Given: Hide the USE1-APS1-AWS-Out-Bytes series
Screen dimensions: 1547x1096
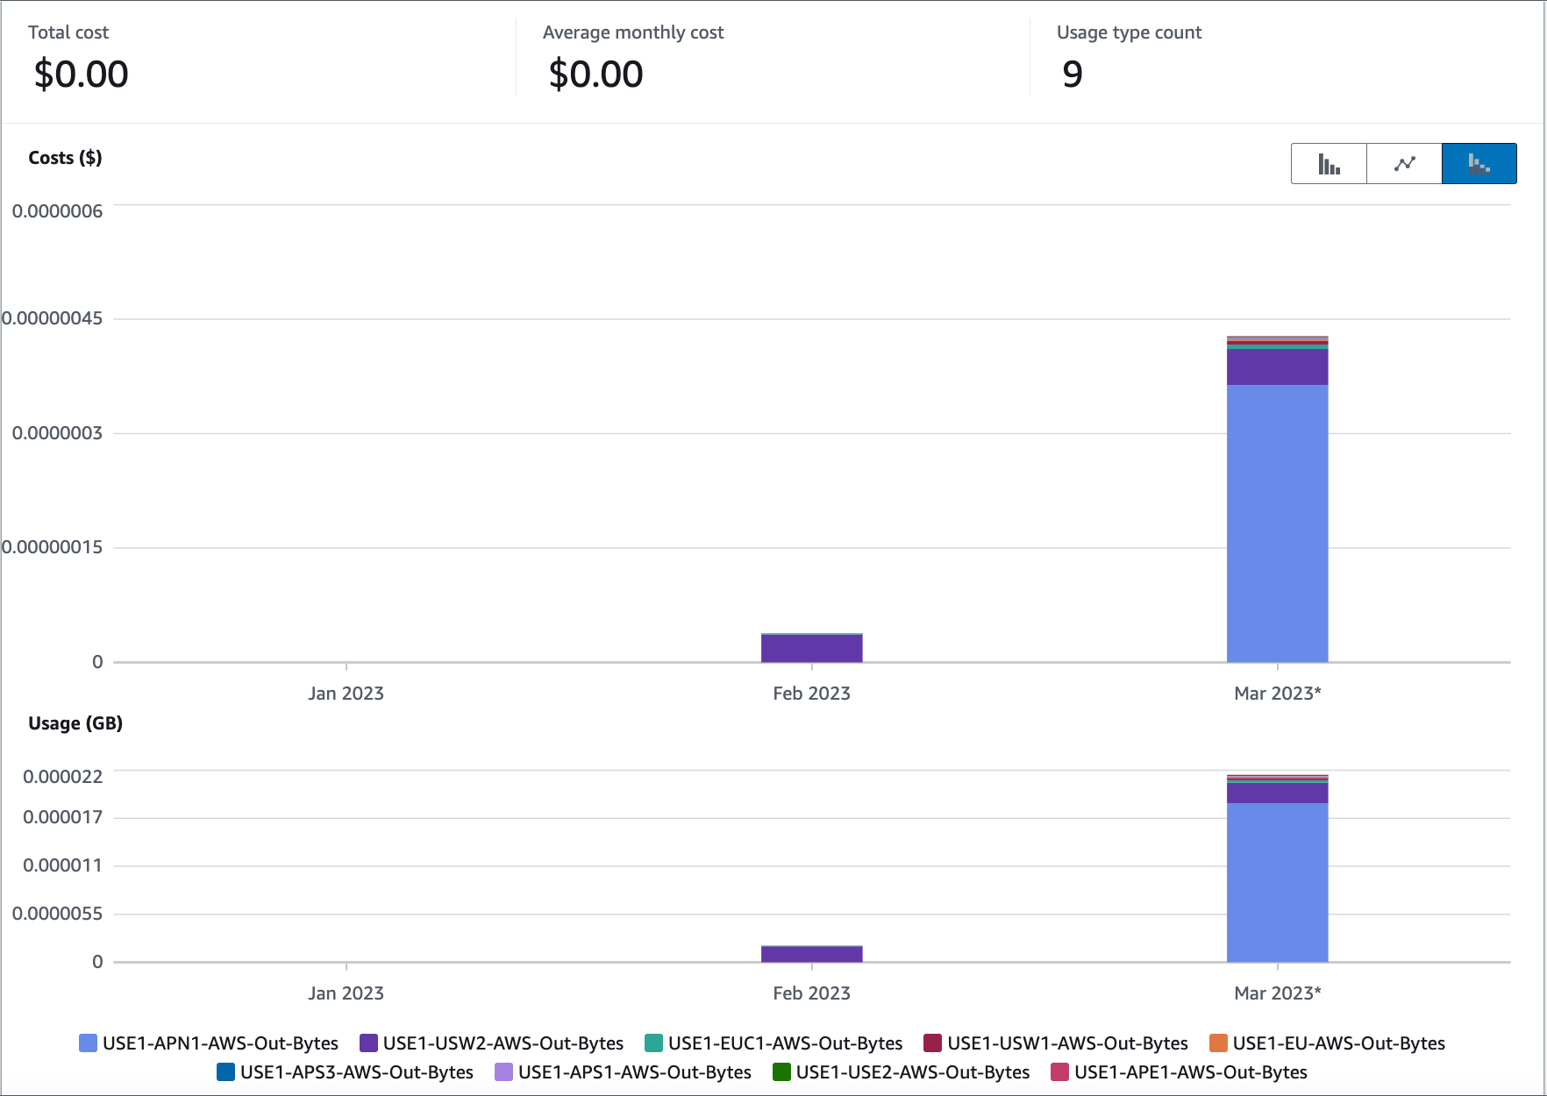Looking at the screenshot, I should (x=503, y=1071).
